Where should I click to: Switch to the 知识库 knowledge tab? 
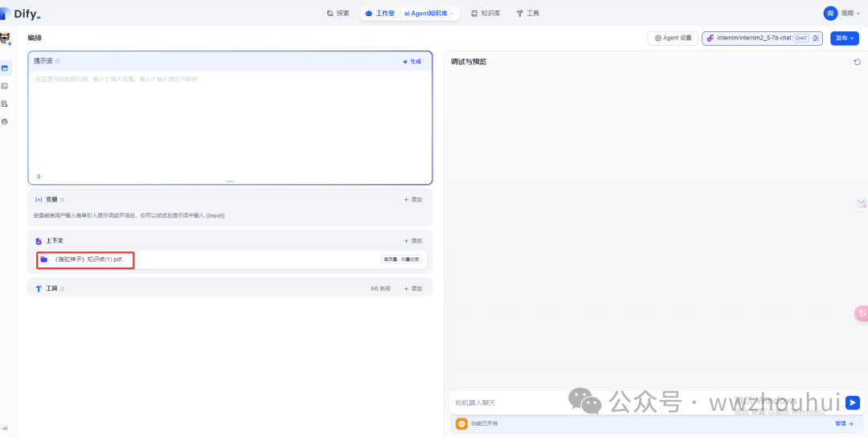[x=485, y=14]
